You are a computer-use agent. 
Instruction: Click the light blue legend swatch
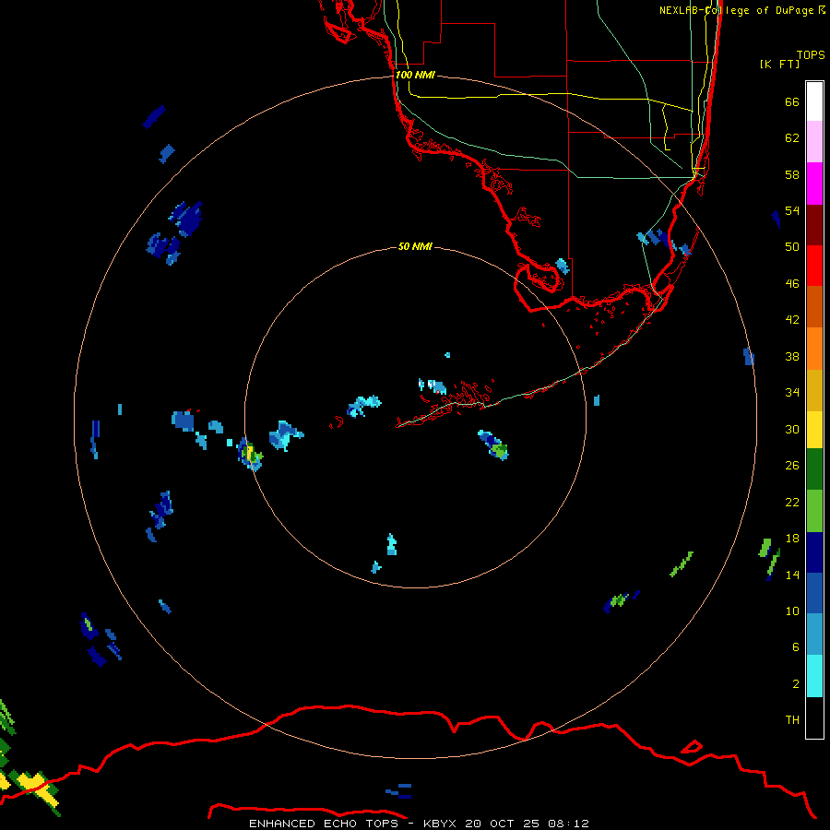(814, 634)
